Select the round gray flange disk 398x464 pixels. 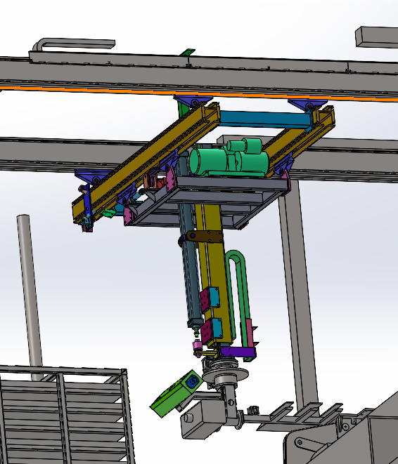click(x=225, y=374)
